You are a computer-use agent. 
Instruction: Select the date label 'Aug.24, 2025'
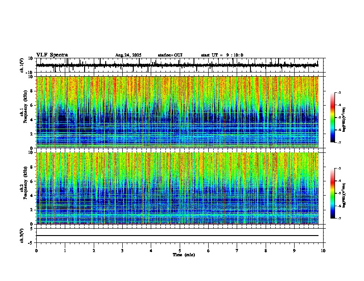click(128, 55)
